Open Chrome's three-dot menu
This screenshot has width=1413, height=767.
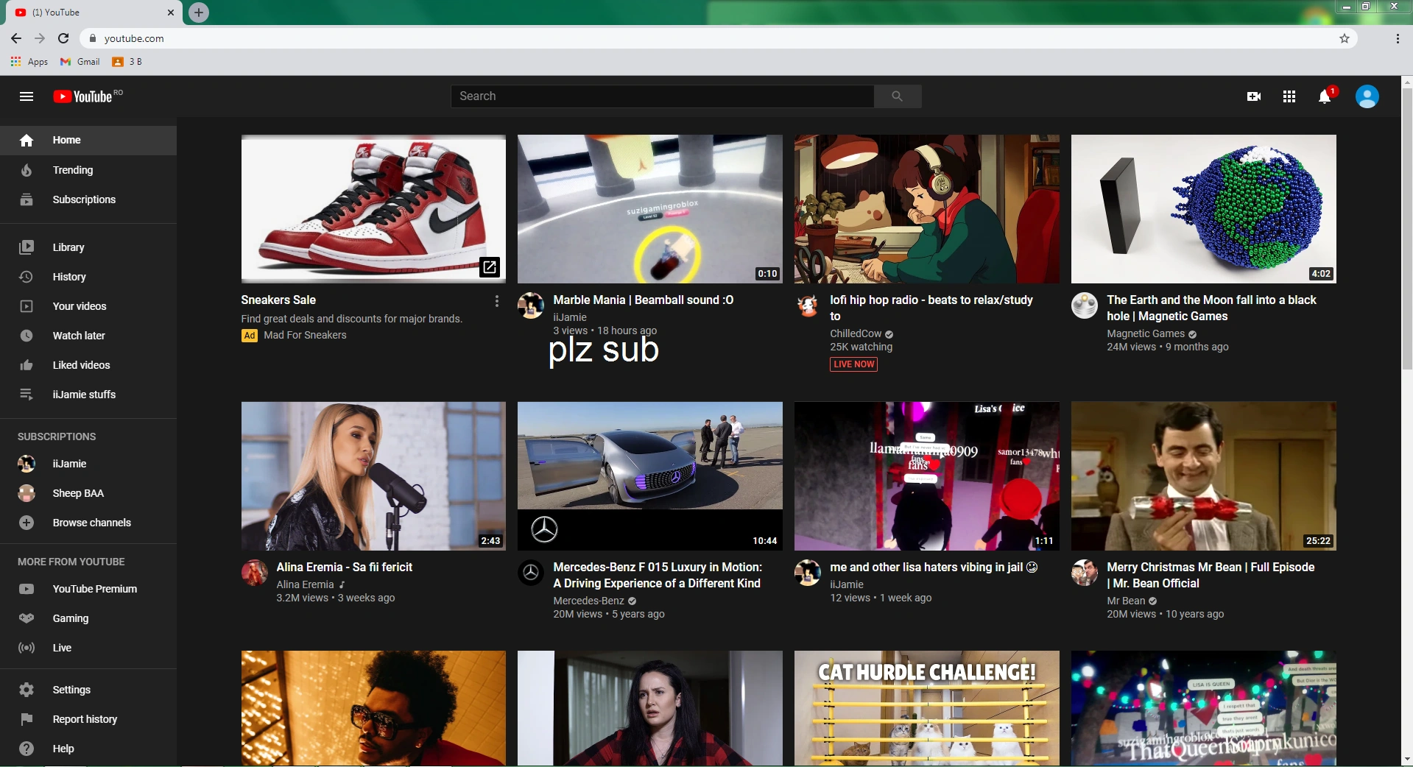(1398, 38)
